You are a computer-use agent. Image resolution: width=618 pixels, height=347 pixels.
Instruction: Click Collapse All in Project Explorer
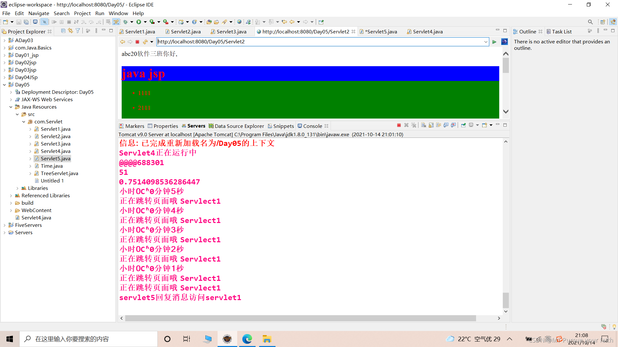(63, 31)
